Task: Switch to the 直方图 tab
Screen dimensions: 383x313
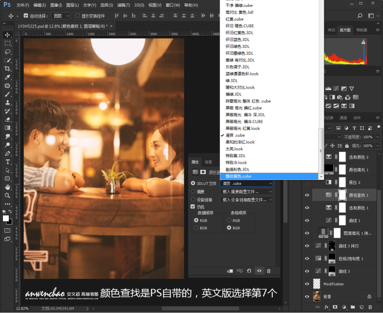Action: [x=345, y=30]
